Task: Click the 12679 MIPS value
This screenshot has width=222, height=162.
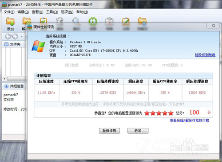Action: pos(108,93)
